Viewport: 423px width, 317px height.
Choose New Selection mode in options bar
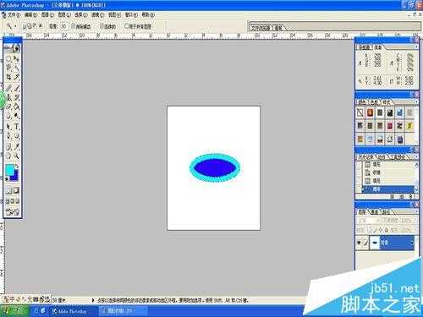click(x=25, y=26)
